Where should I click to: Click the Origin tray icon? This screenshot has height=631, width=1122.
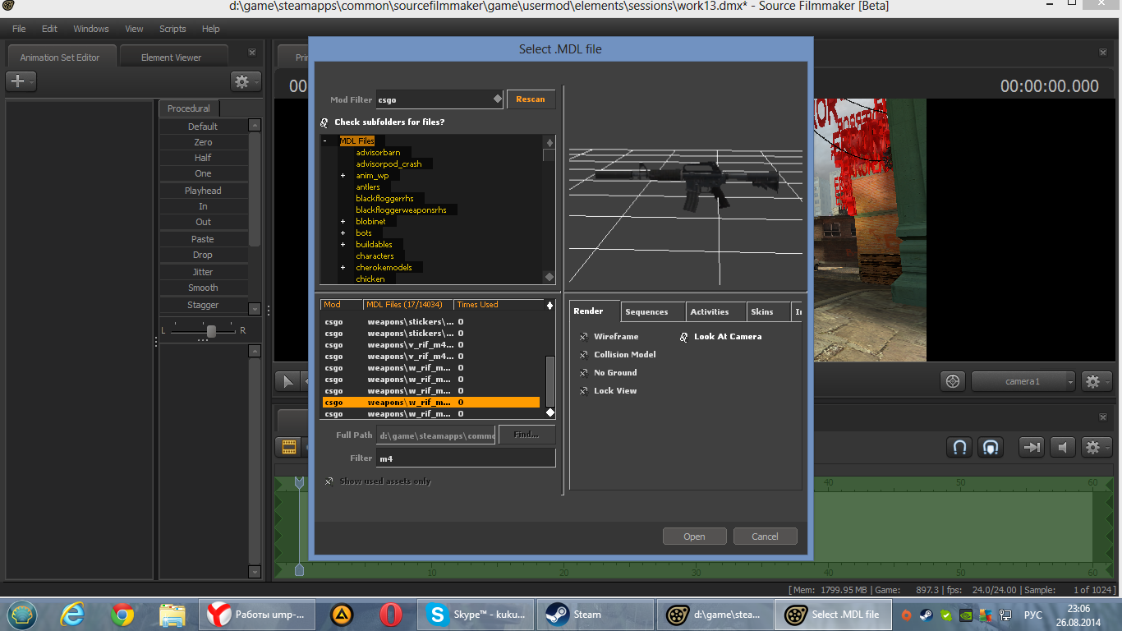[907, 615]
